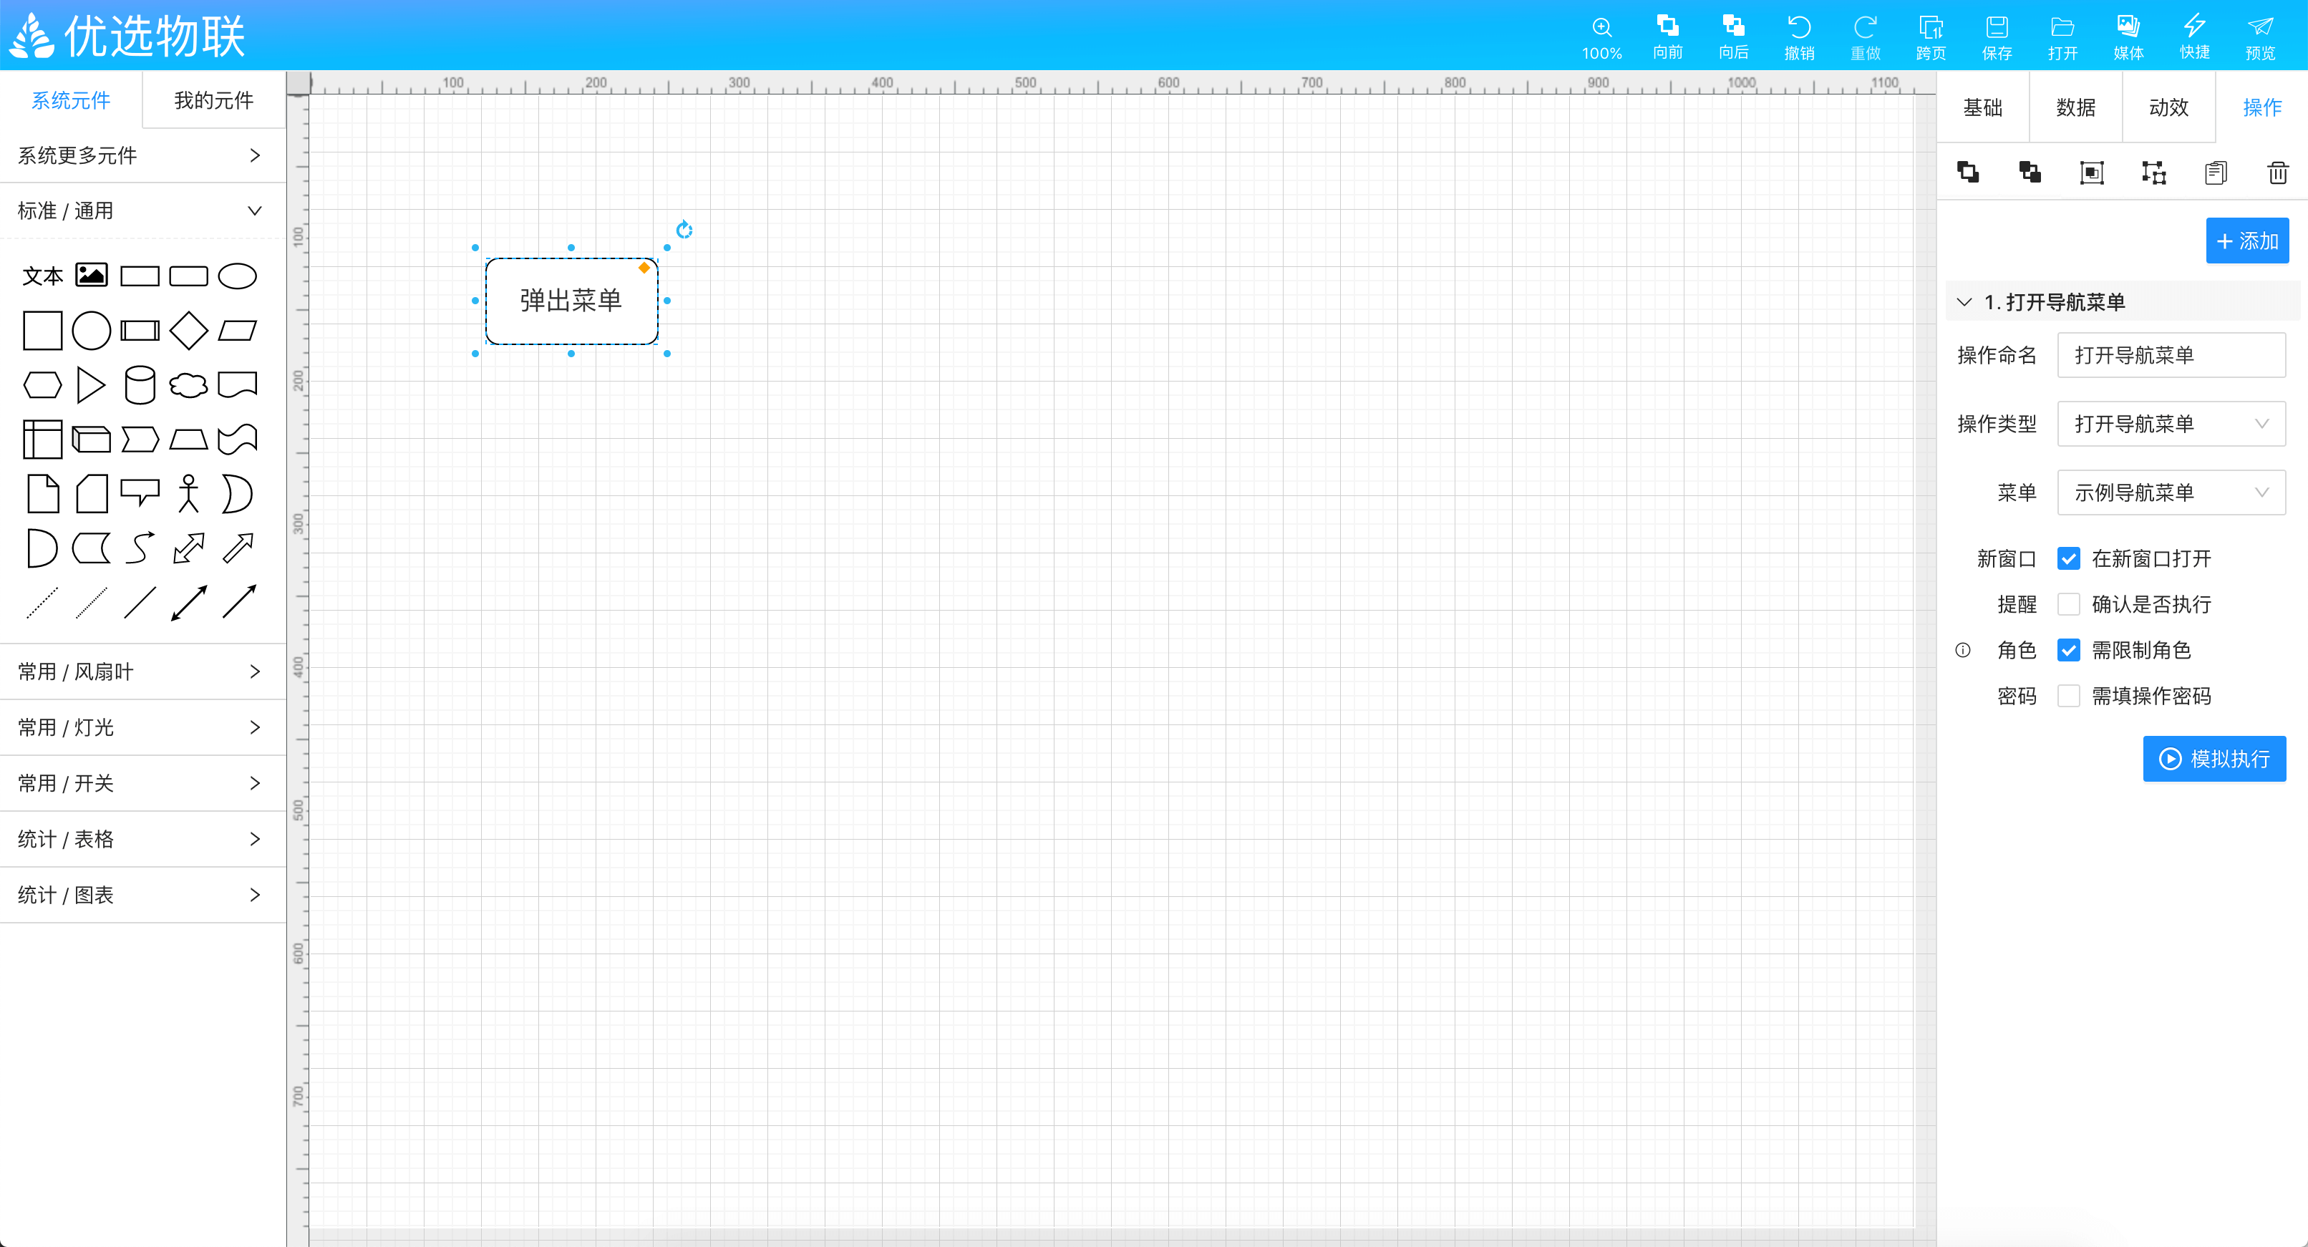Click the group icon in right panel
Image resolution: width=2308 pixels, height=1247 pixels.
(x=2091, y=172)
